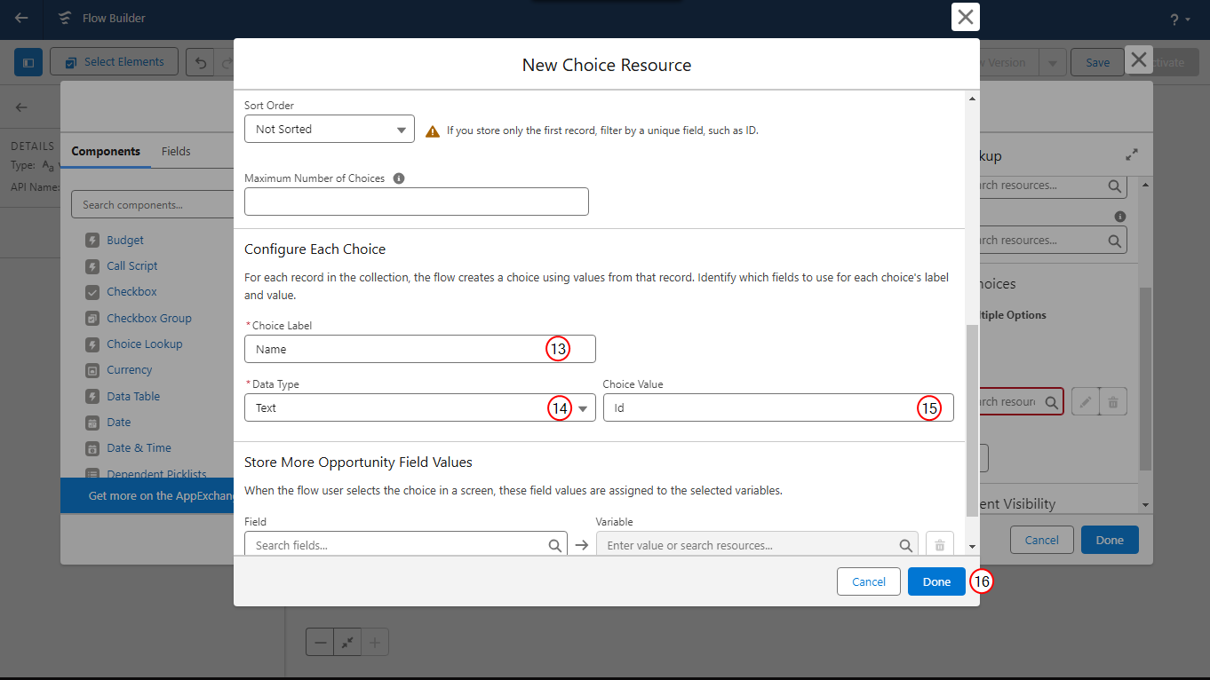Click the scroll-down arrow of the dialog scrollbar
Screen dimensions: 1210x680
(972, 546)
